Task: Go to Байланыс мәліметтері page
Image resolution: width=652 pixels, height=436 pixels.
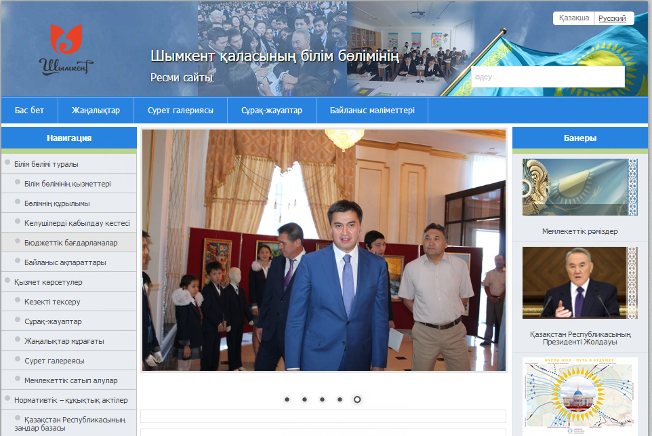Action: [372, 111]
